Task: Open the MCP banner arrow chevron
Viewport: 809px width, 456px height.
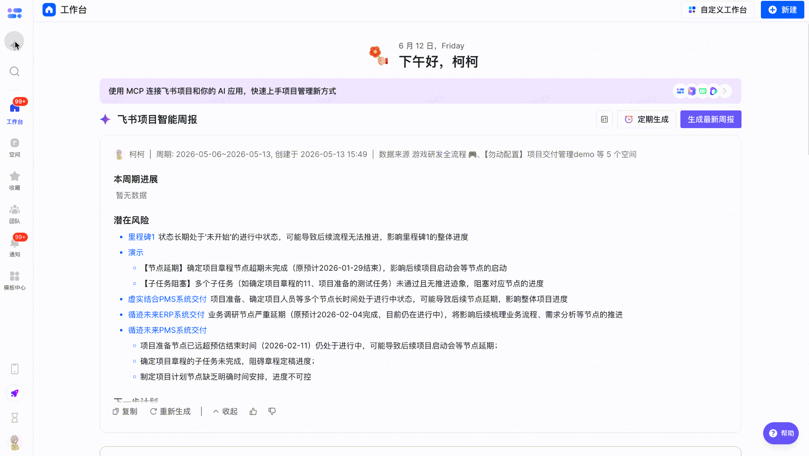Action: click(x=725, y=91)
